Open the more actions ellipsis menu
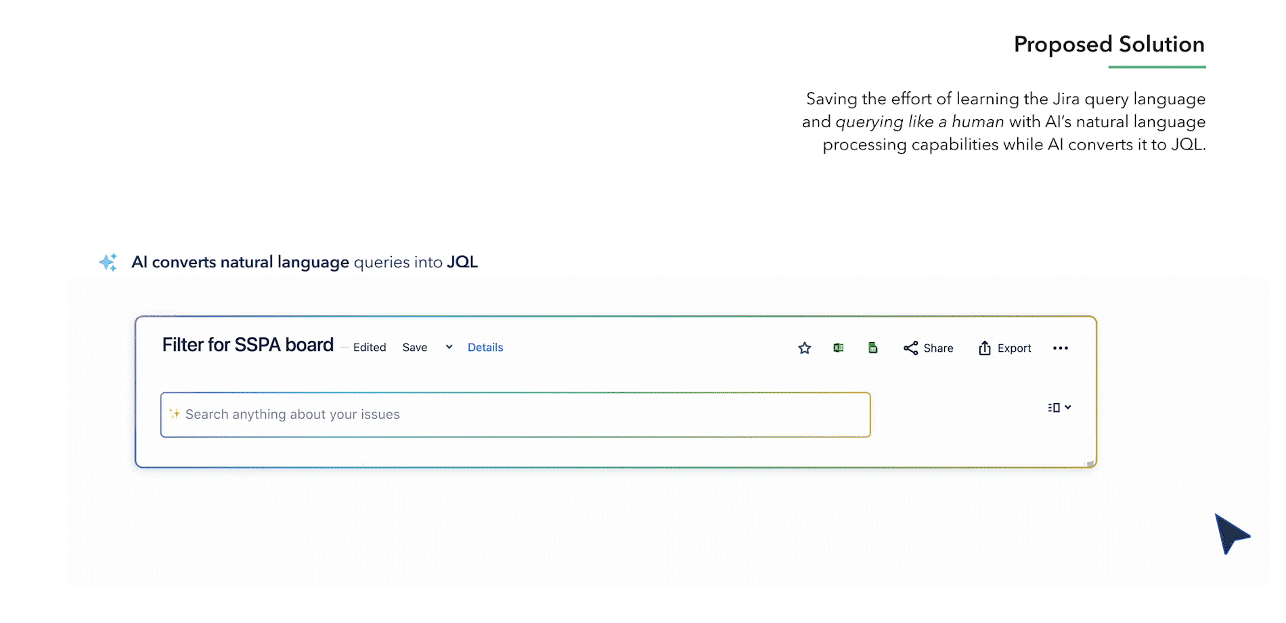The image size is (1286, 623). 1060,348
